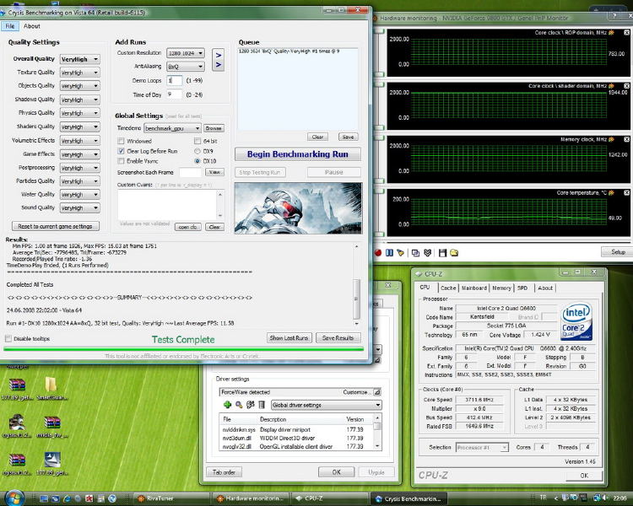Click the Intel Core 2 logo in CPU-Z
Screen dimensions: 633x506
tap(576, 321)
